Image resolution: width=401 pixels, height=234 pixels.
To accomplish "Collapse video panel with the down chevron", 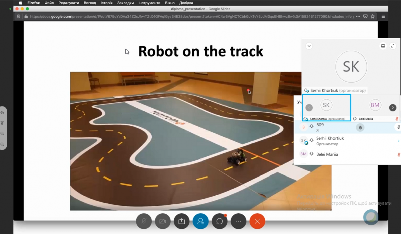I will click(309, 46).
